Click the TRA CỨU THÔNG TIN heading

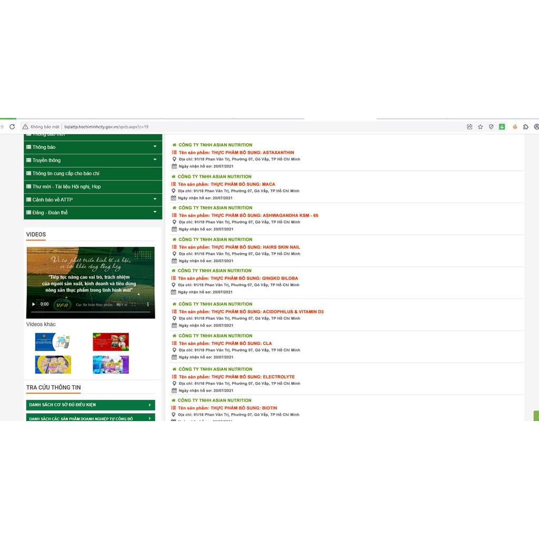[x=54, y=387]
